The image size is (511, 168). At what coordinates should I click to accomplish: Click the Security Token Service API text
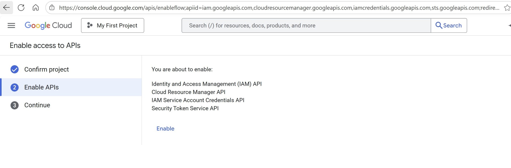[185, 108]
